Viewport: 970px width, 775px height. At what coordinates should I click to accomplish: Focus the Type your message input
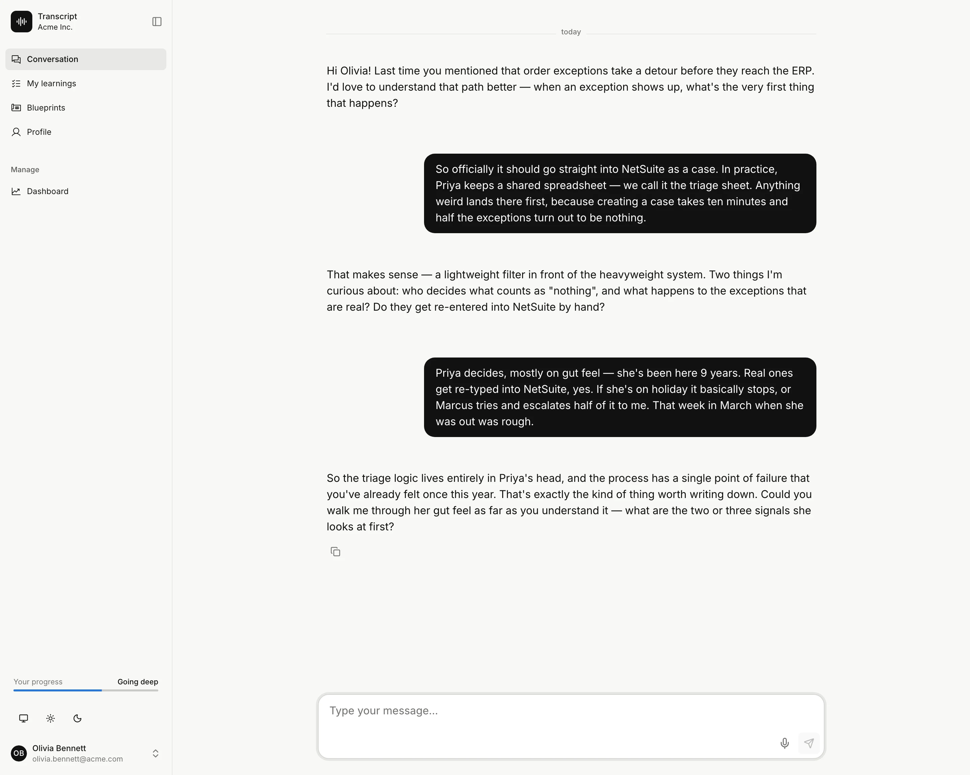coord(571,726)
